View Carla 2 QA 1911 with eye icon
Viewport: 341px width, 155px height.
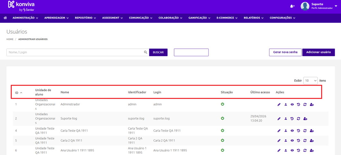(292, 141)
